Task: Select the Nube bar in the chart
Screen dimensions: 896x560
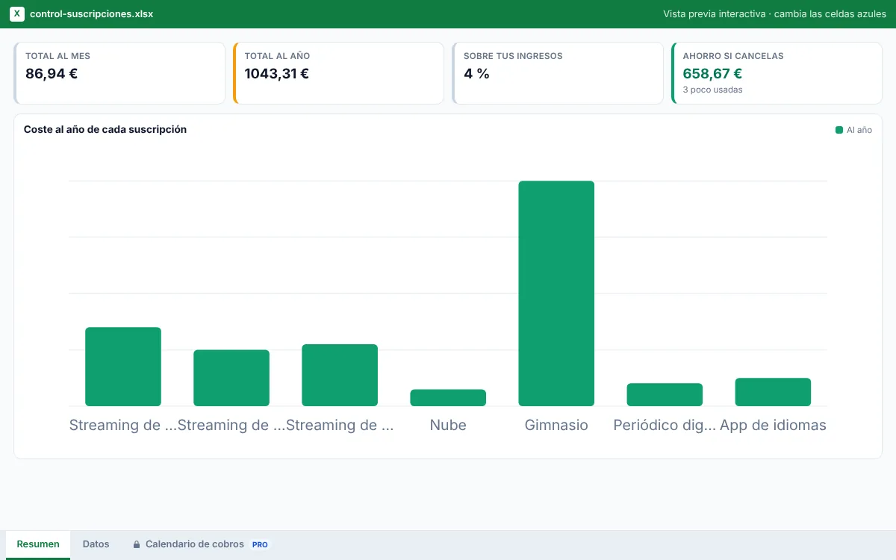Action: [448, 398]
